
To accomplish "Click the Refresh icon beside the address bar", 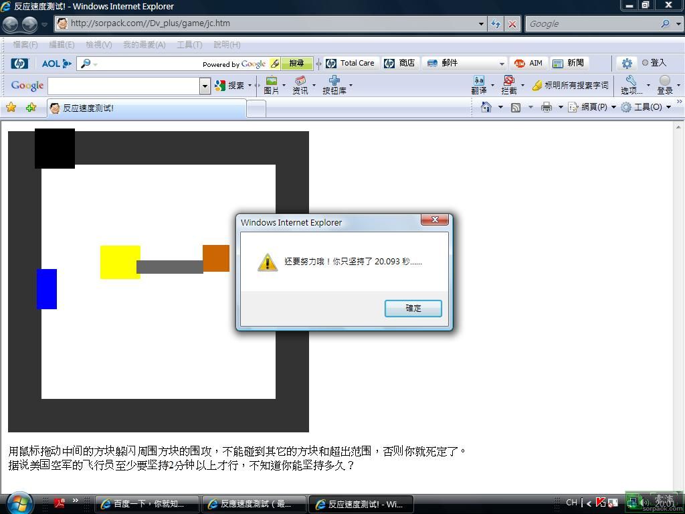I will [496, 24].
